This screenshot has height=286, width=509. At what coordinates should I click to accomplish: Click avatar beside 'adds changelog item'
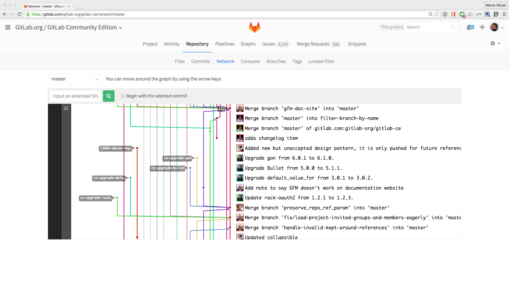click(240, 138)
